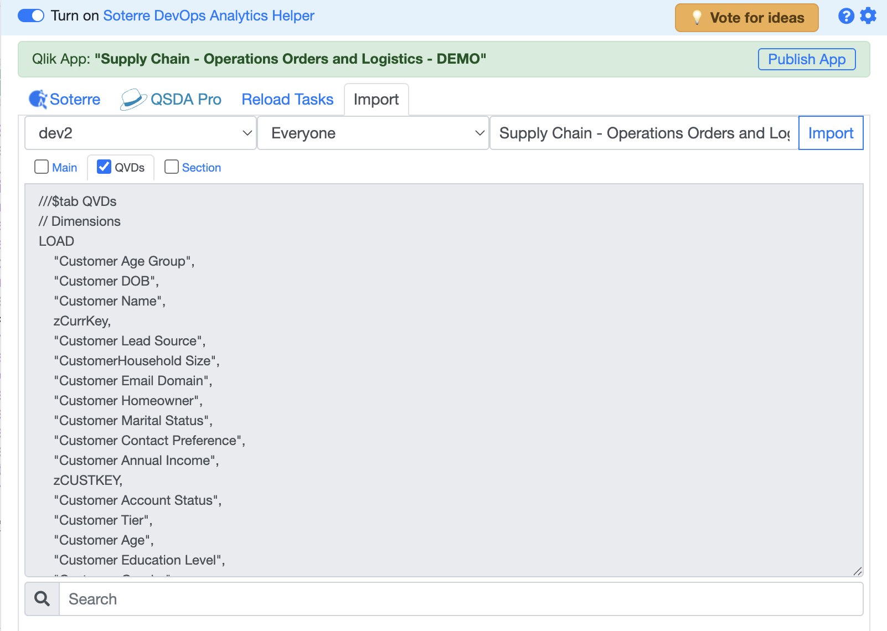Click the "Customer Education Level" field line
This screenshot has height=631, width=887.
point(140,560)
